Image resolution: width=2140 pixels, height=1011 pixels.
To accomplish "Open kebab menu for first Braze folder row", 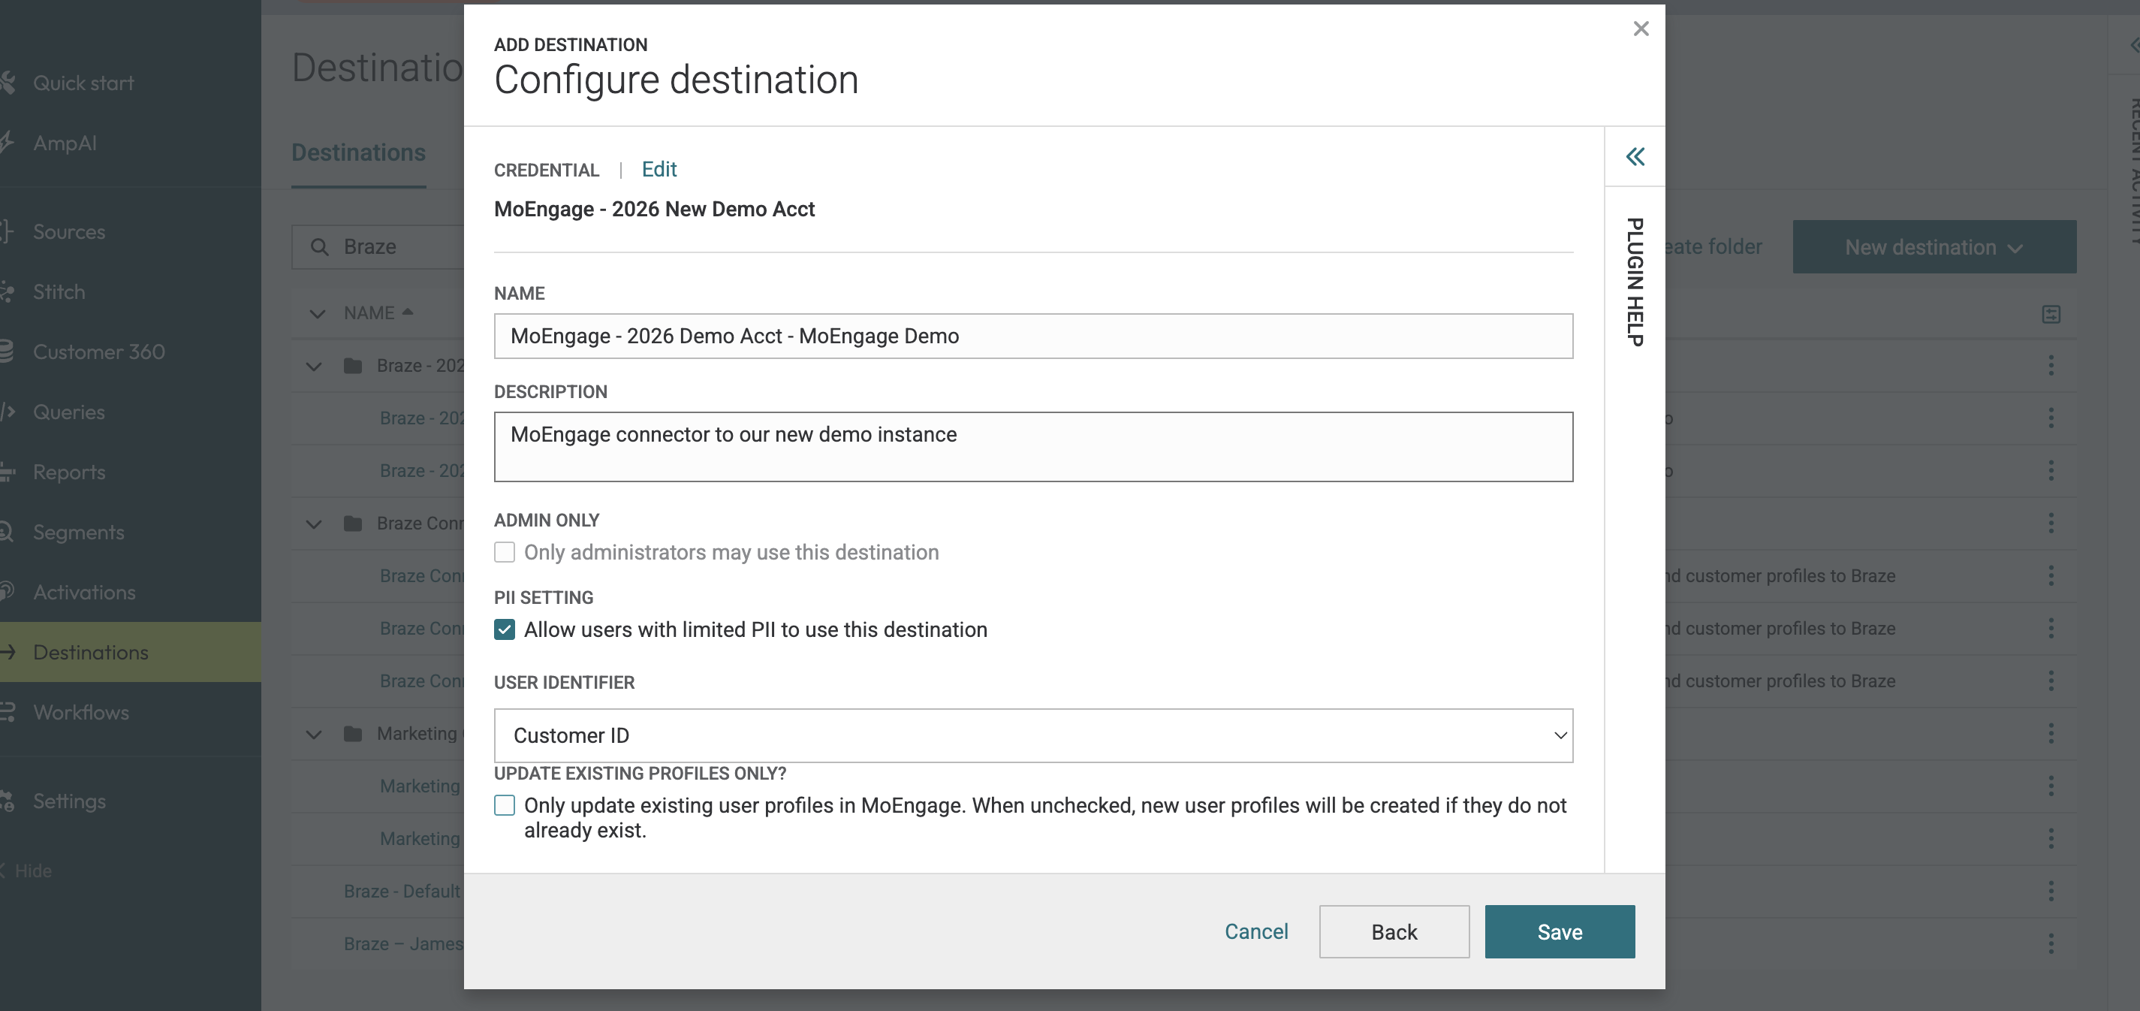I will click(x=2051, y=366).
